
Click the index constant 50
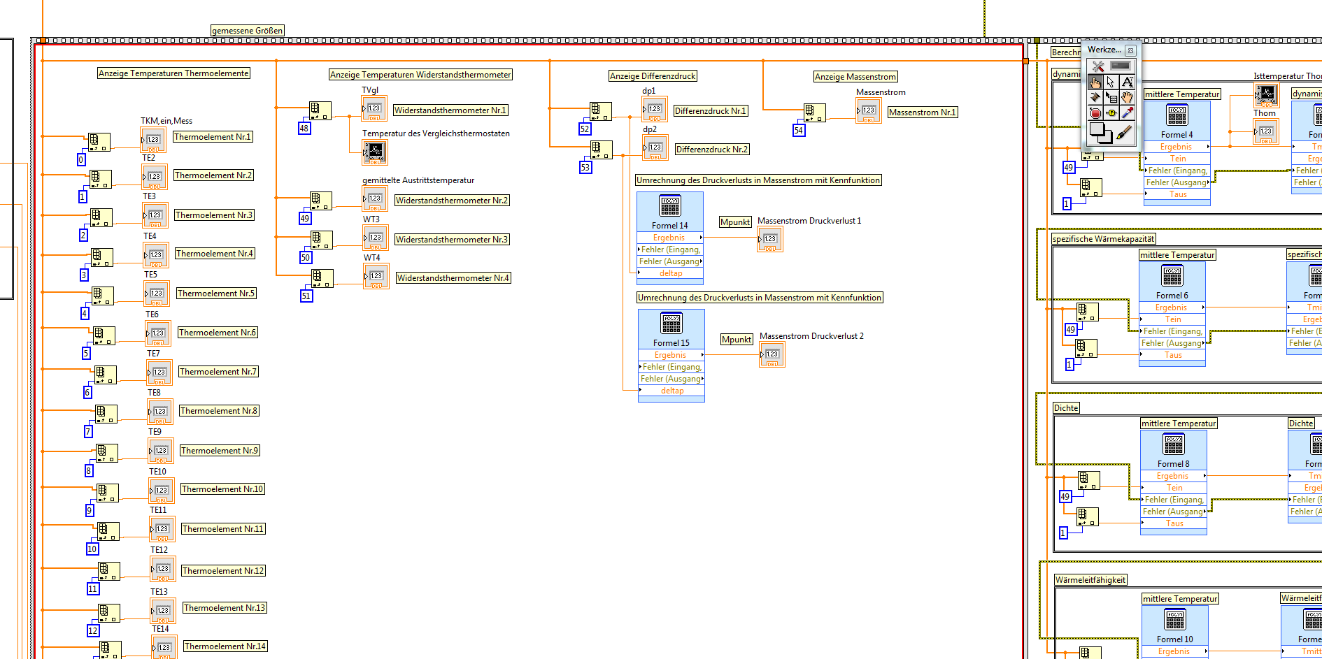coord(306,258)
